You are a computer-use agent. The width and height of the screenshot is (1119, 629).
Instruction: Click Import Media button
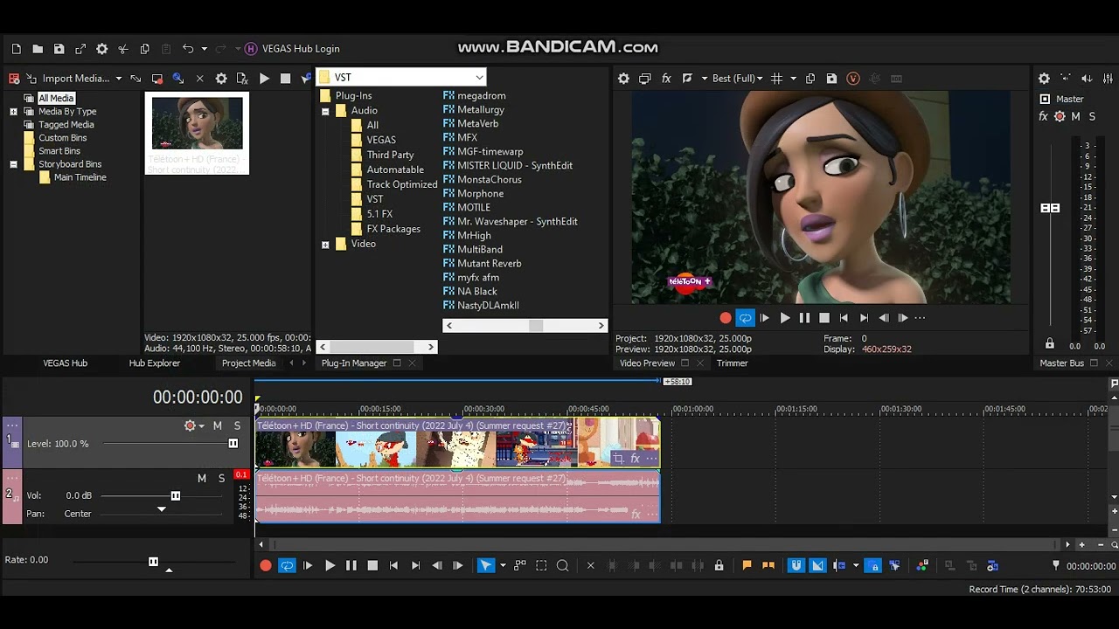point(68,79)
